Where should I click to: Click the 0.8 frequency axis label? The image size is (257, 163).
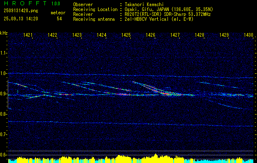[3, 114]
